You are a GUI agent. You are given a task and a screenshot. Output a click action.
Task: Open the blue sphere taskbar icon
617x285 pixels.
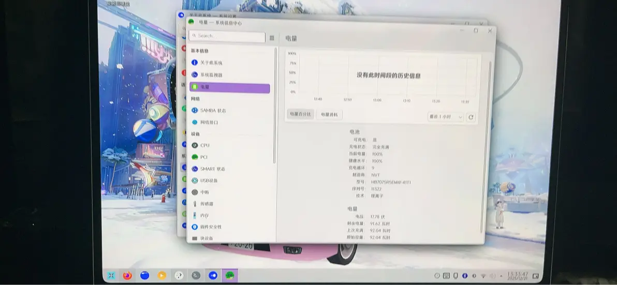tap(145, 276)
